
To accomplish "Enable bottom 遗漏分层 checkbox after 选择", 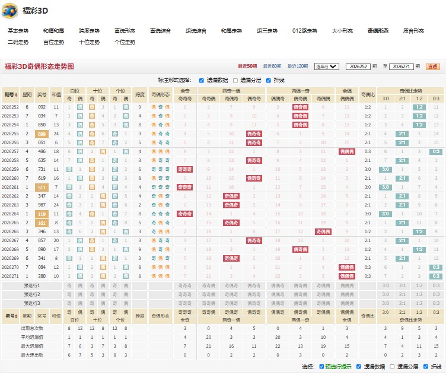I will pyautogui.click(x=392, y=367).
